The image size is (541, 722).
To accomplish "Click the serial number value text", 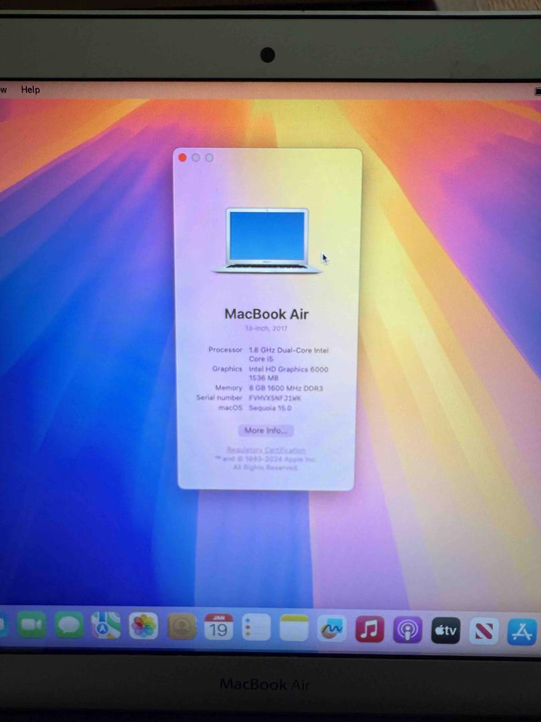I will tap(275, 398).
